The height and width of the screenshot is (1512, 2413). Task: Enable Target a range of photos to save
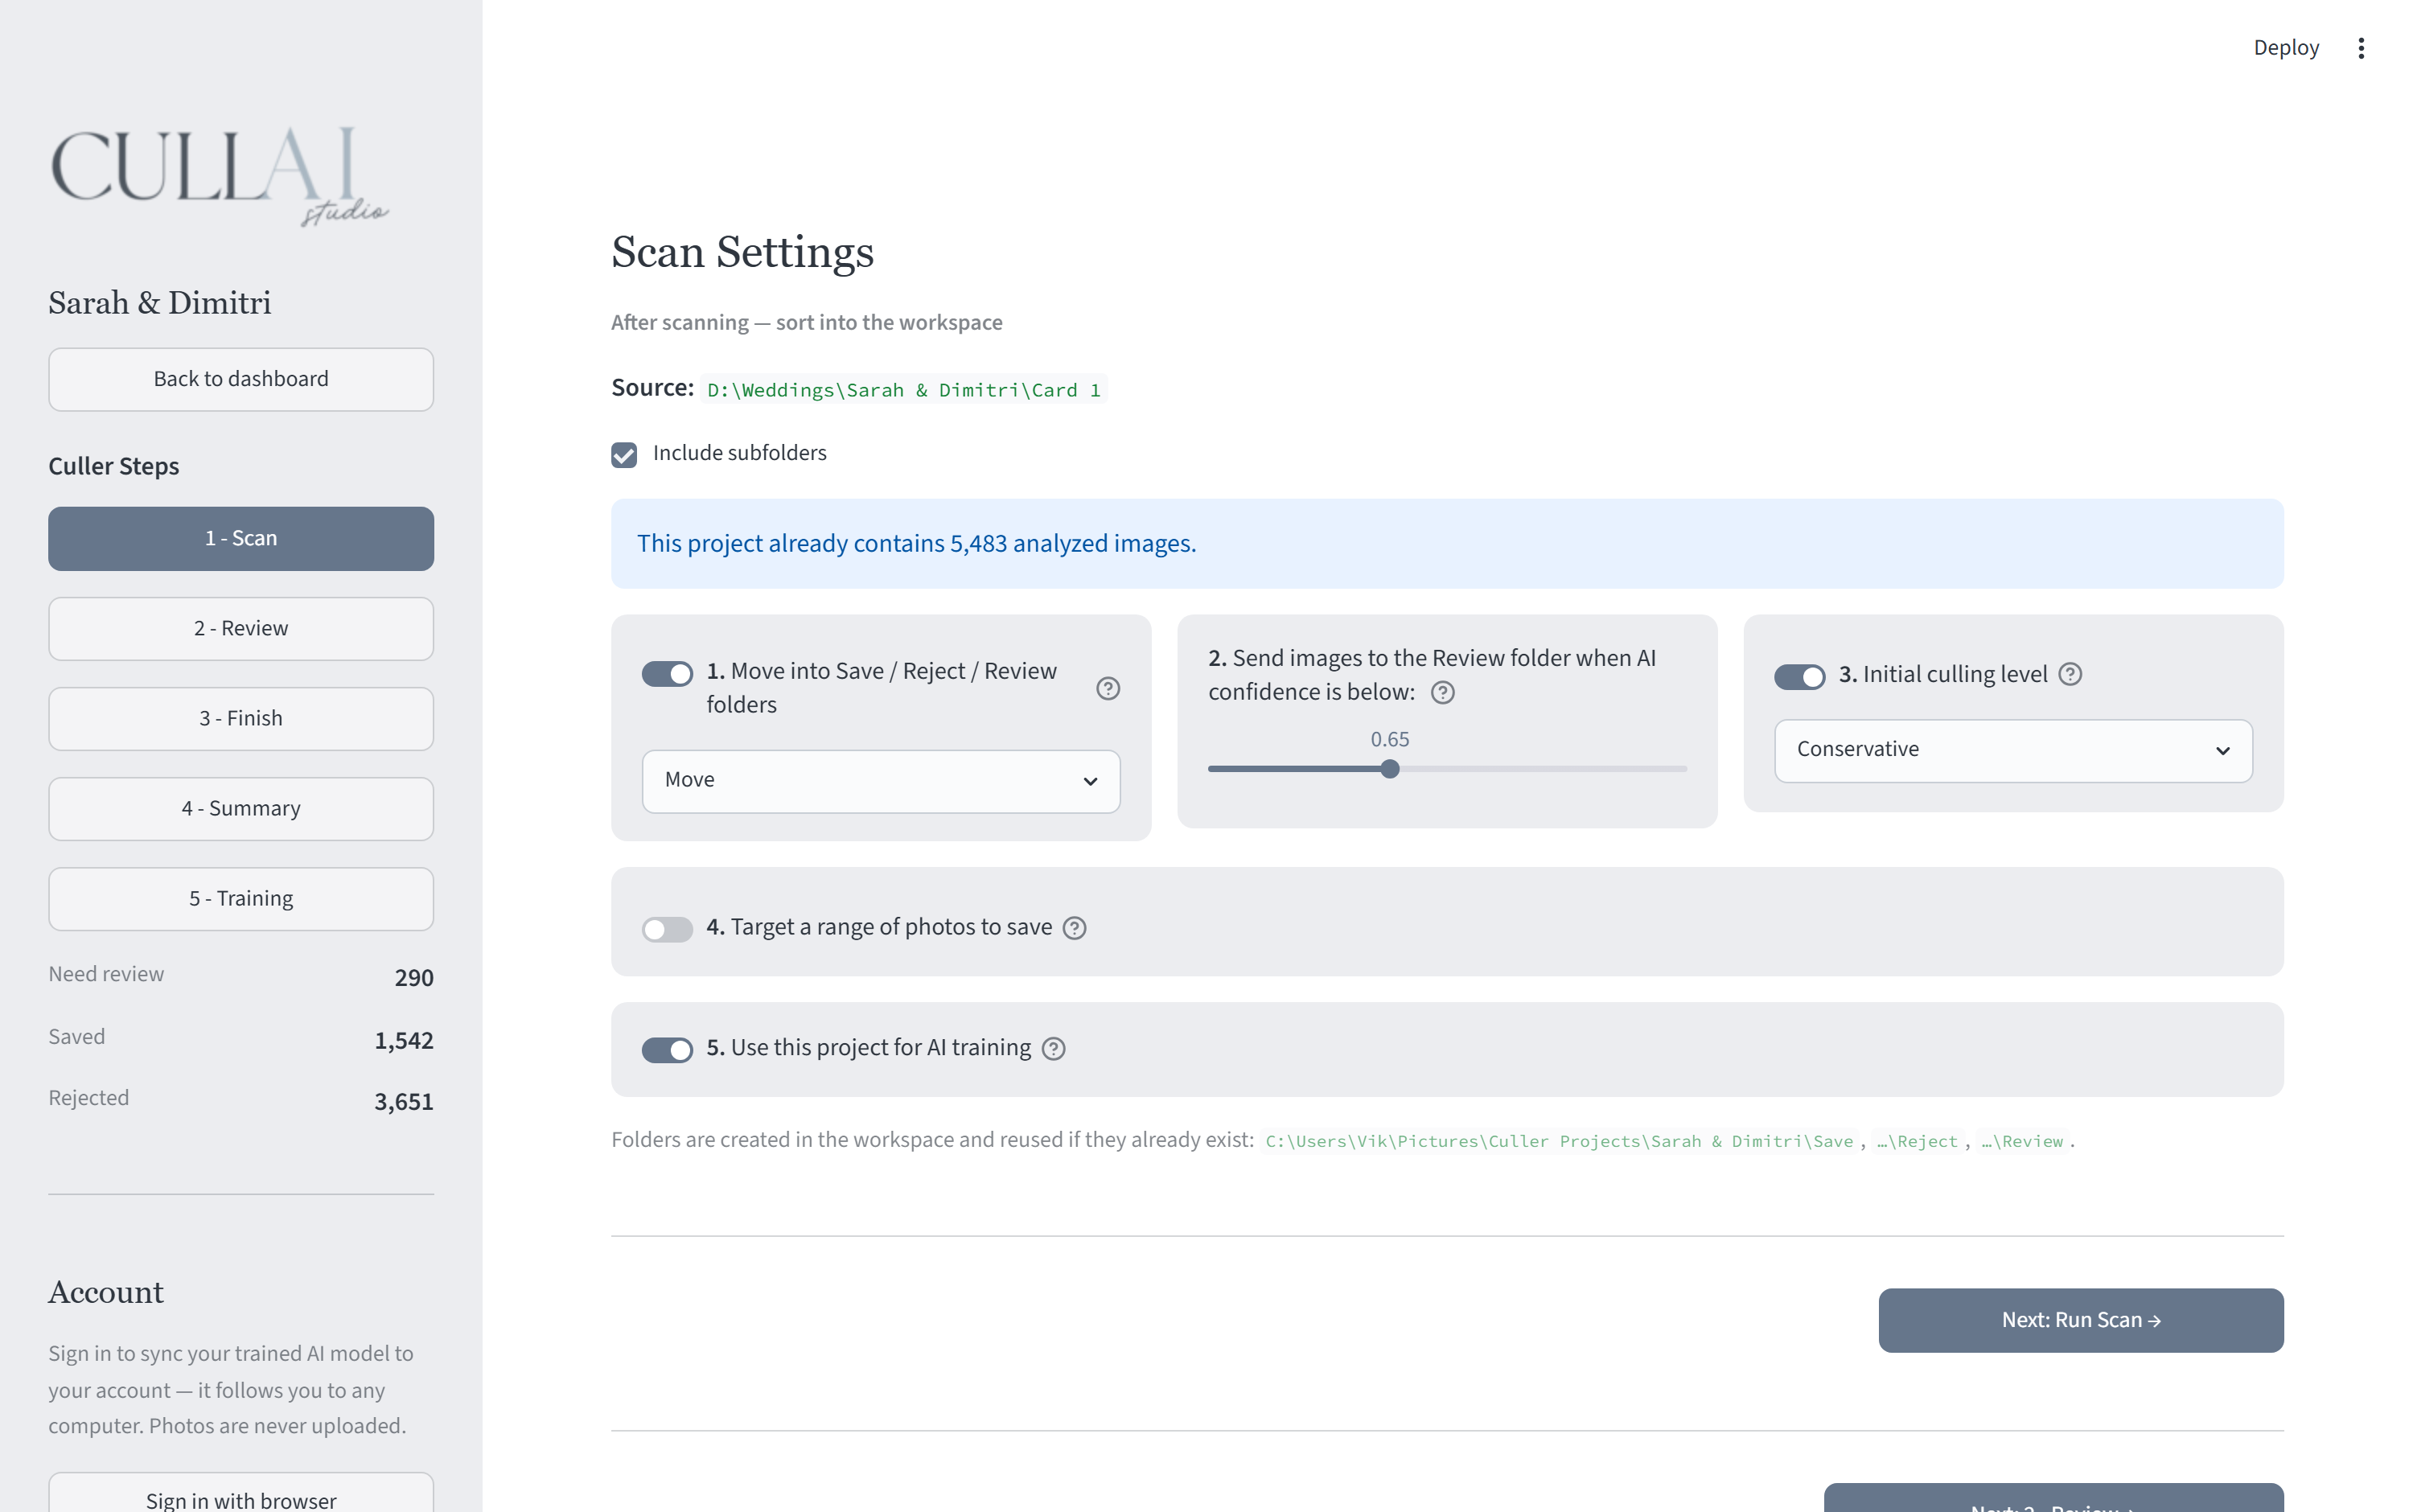(x=667, y=930)
